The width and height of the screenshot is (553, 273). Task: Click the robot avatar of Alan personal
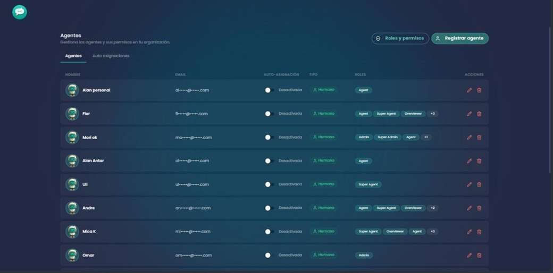(72, 90)
